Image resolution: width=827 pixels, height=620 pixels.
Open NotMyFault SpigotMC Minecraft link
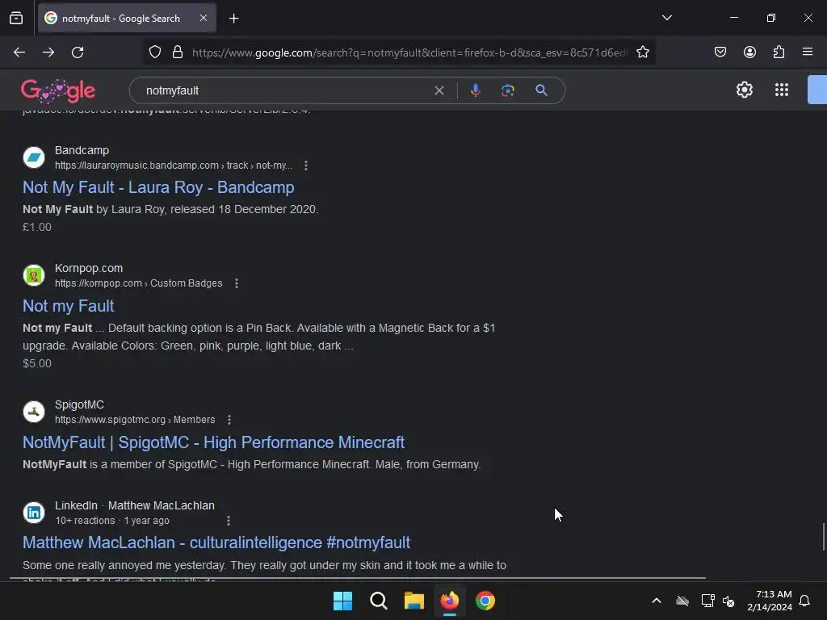point(213,442)
